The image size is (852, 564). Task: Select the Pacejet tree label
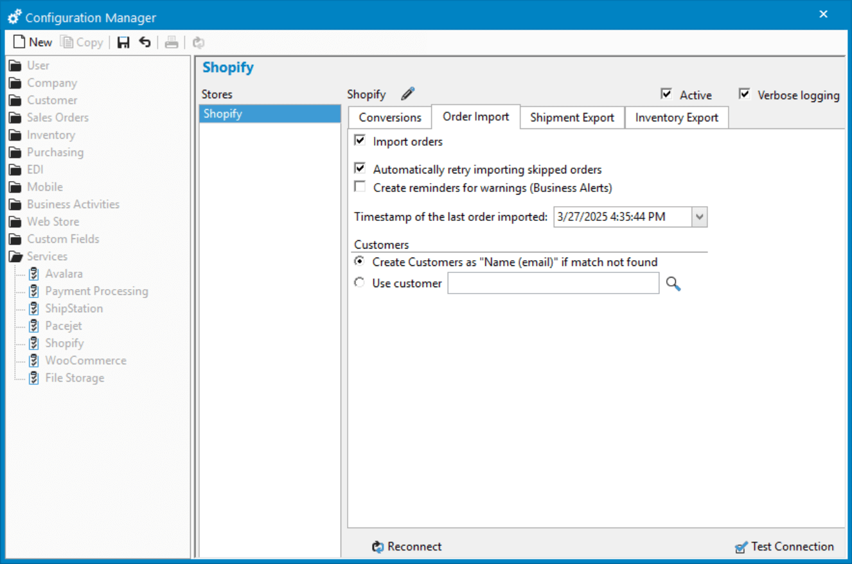[64, 326]
